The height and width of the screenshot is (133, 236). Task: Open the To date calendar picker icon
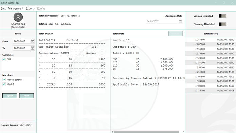click(x=32, y=48)
